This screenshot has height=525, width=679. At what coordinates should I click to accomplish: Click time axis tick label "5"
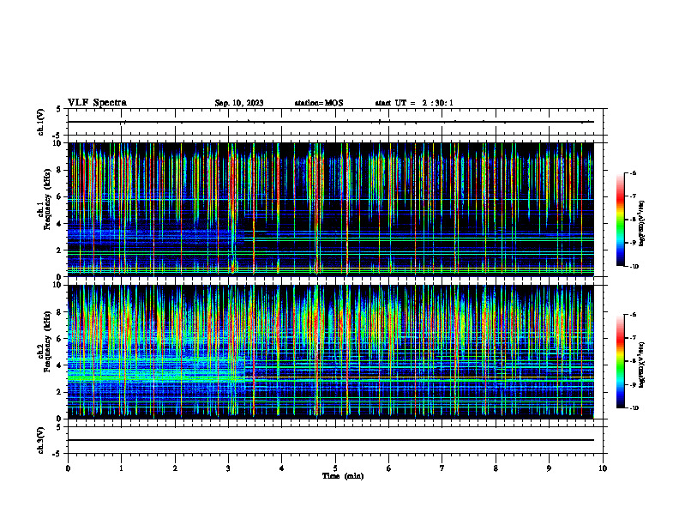point(335,468)
